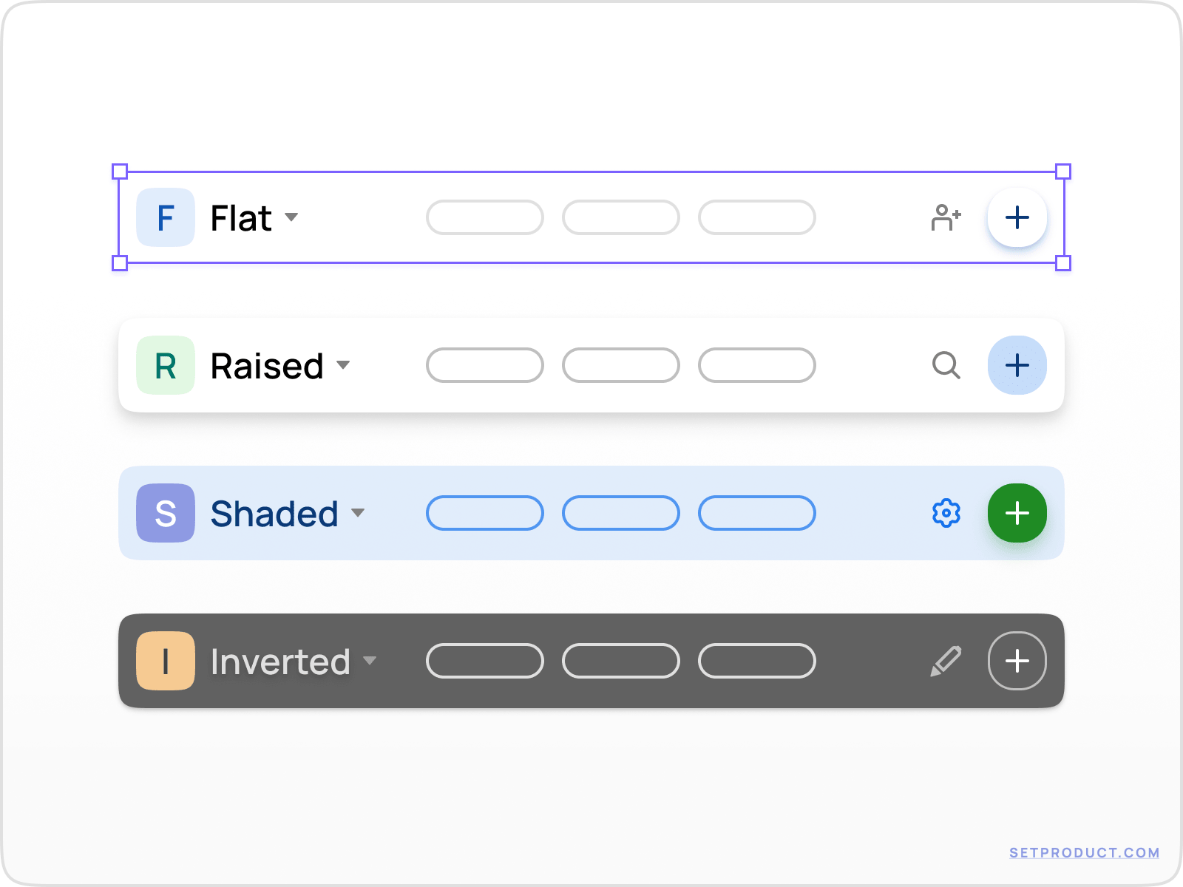Click the F avatar in the Flat bar
The width and height of the screenshot is (1183, 887).
click(x=166, y=217)
